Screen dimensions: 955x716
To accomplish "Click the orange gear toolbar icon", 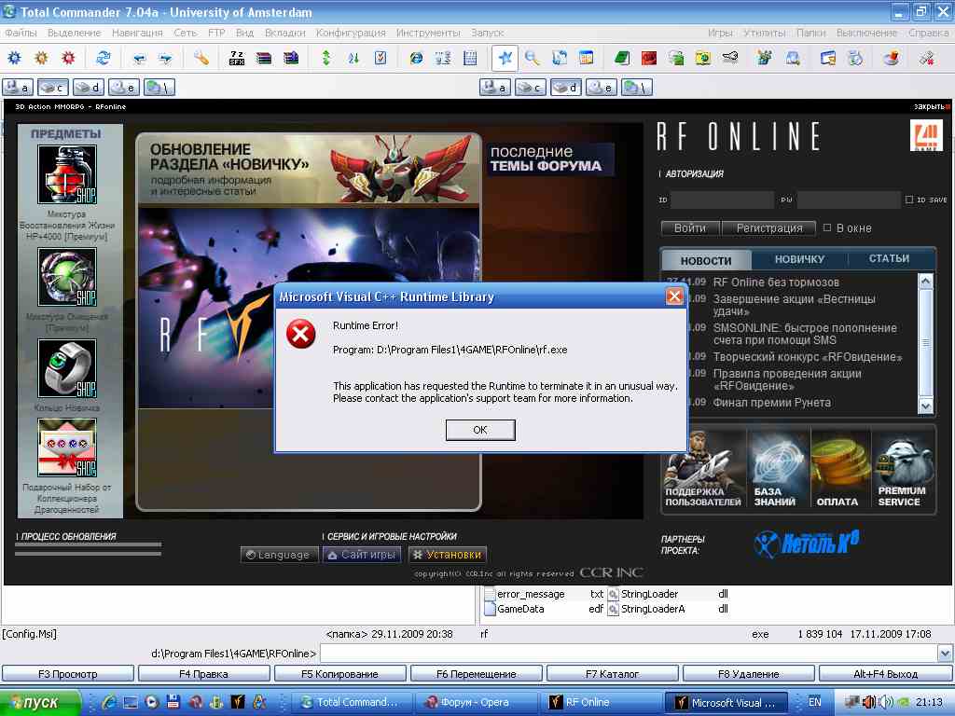I will pos(41,58).
